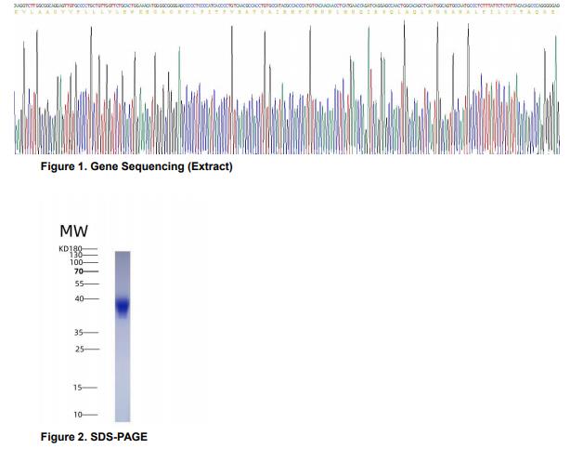The image size is (583, 449).
Task: Click the word Extract in Figure 1 caption
Action: [x=210, y=166]
